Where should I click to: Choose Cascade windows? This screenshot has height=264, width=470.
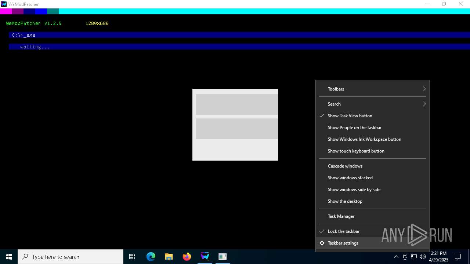pos(372,166)
